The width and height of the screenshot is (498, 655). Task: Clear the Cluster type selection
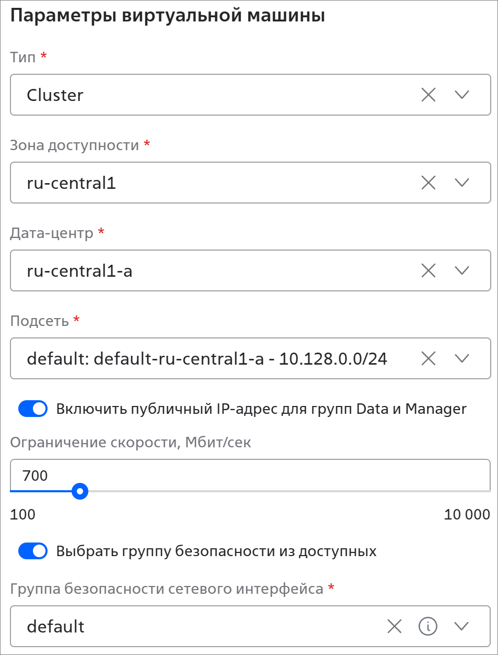click(x=428, y=95)
